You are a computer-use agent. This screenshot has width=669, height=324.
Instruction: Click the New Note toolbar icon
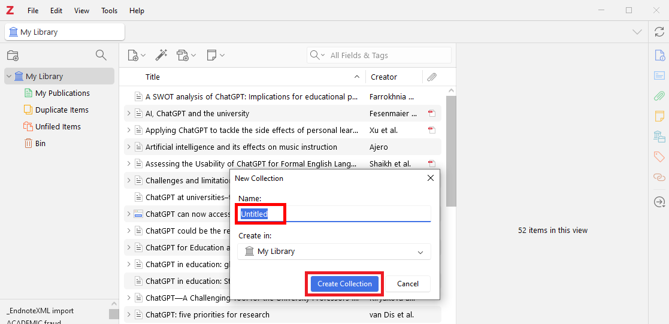pyautogui.click(x=215, y=55)
